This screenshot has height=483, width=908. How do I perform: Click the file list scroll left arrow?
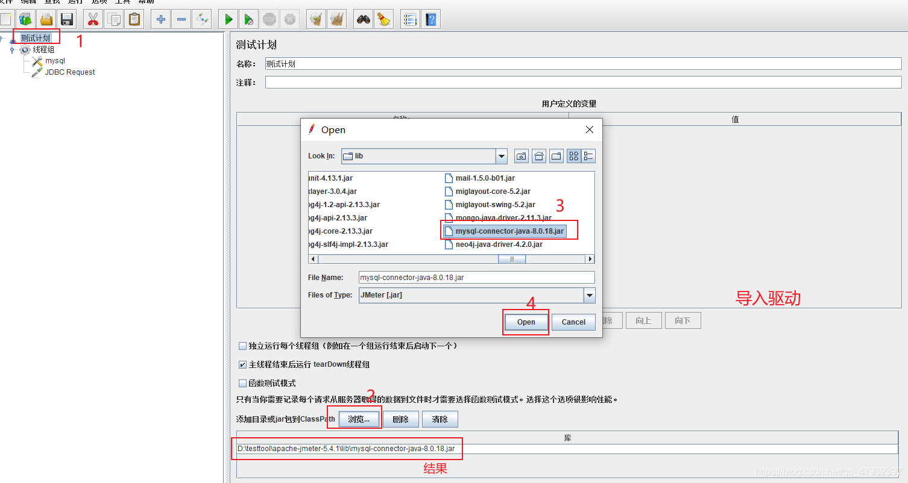tap(313, 259)
